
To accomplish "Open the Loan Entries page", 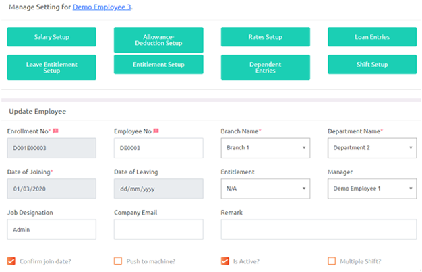I will coord(372,37).
